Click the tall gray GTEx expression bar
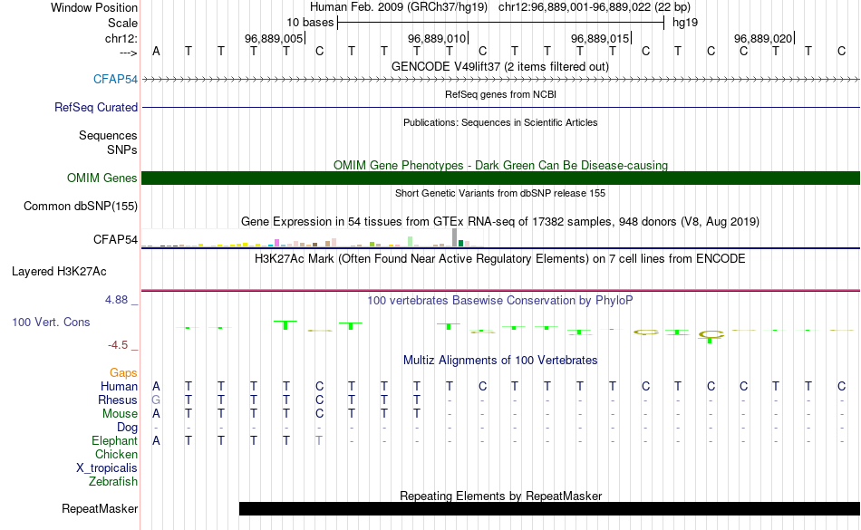The height and width of the screenshot is (530, 861). (x=455, y=237)
